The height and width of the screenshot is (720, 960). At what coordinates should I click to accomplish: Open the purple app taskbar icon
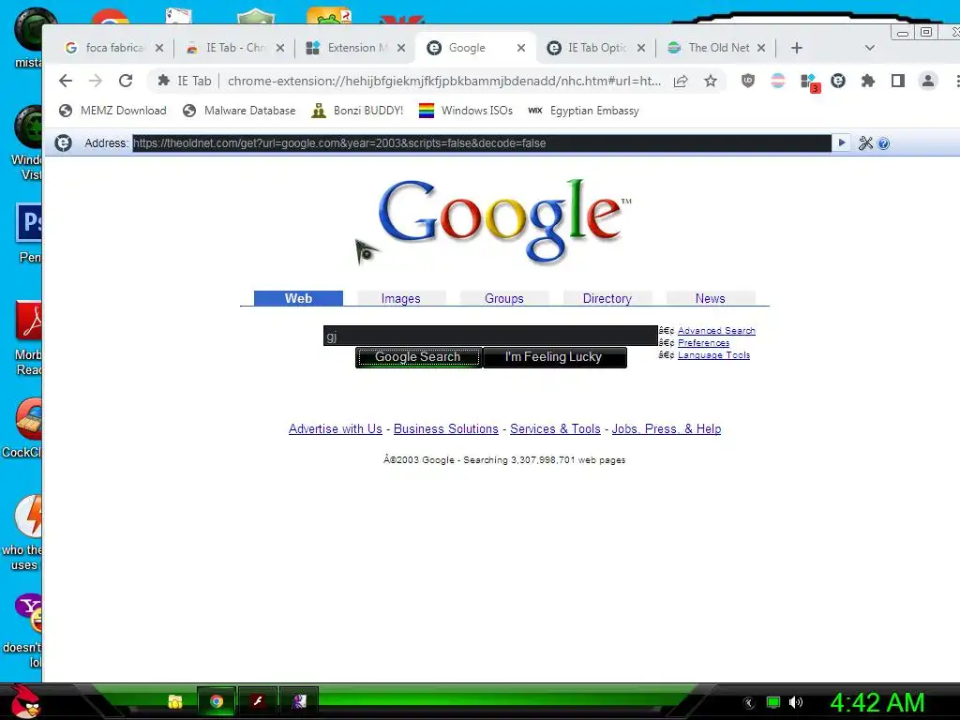299,701
